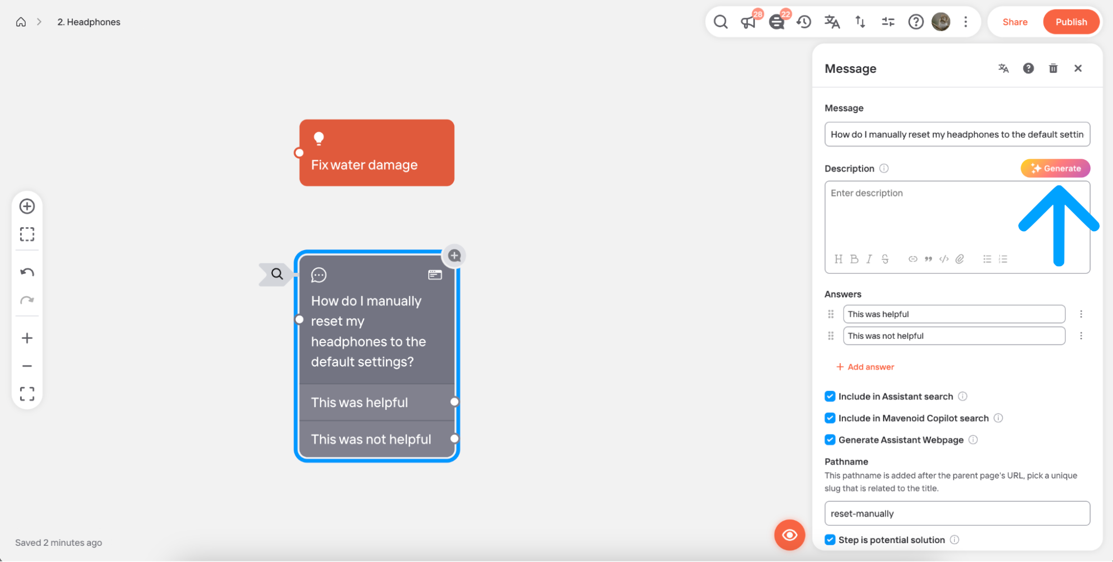Zoom in on the canvas
This screenshot has width=1113, height=562.
click(x=27, y=338)
